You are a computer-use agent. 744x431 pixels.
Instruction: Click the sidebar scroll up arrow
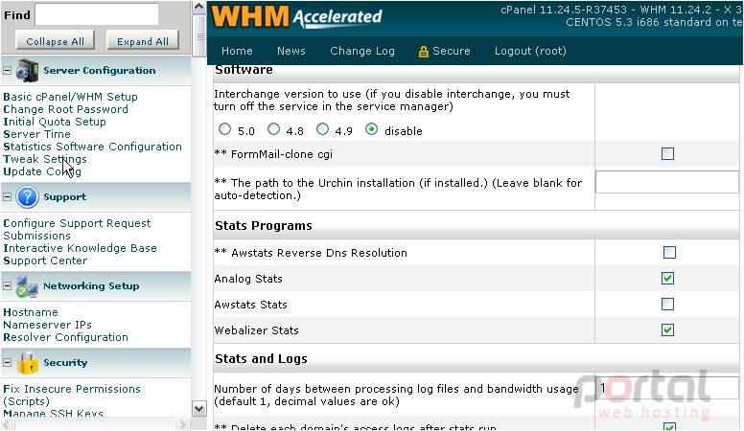199,7
